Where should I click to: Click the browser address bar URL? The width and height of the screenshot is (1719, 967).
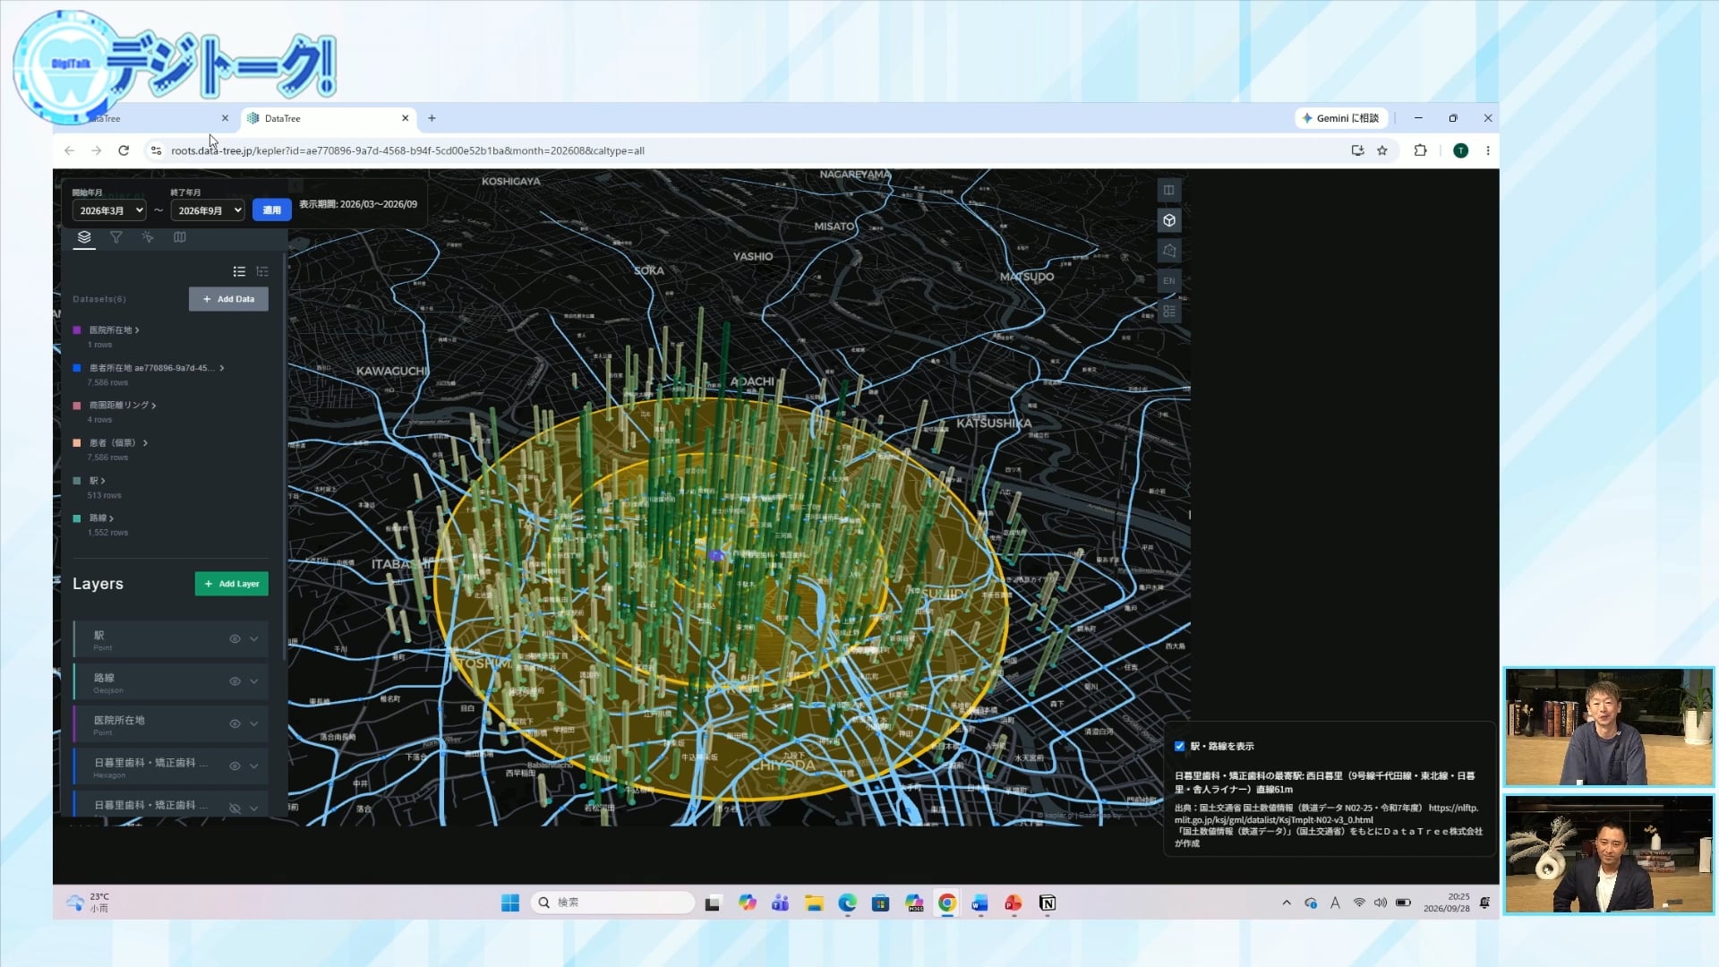pos(407,150)
